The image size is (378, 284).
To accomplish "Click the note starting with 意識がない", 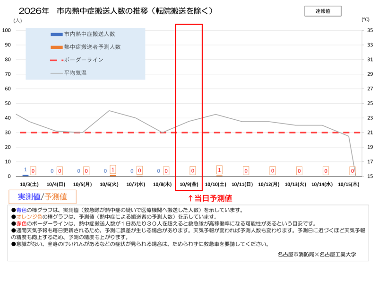I will click(140, 244).
